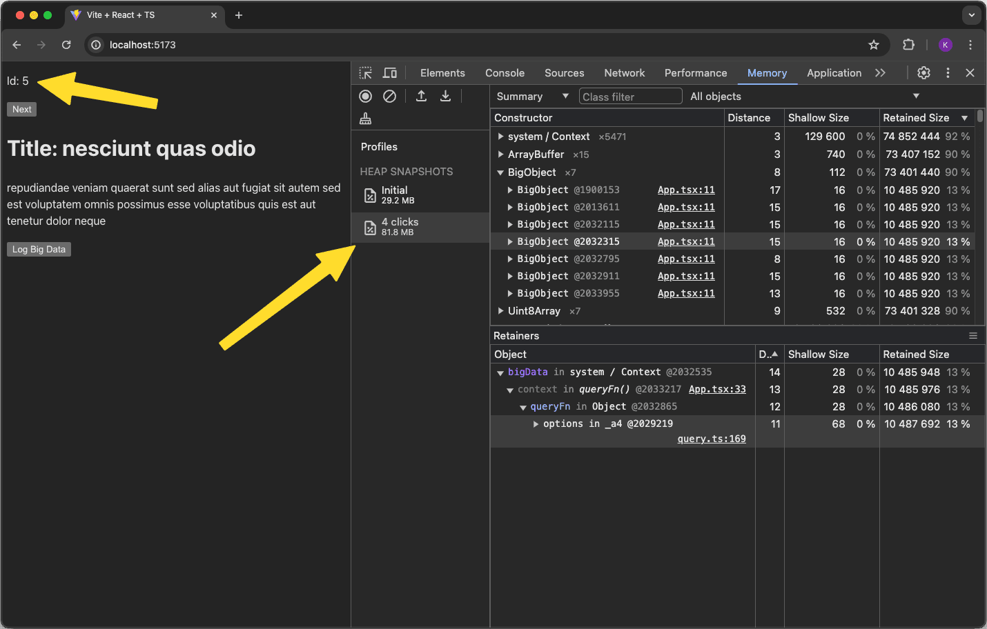The height and width of the screenshot is (629, 987).
Task: Select the inspect element cursor icon
Action: 366,72
